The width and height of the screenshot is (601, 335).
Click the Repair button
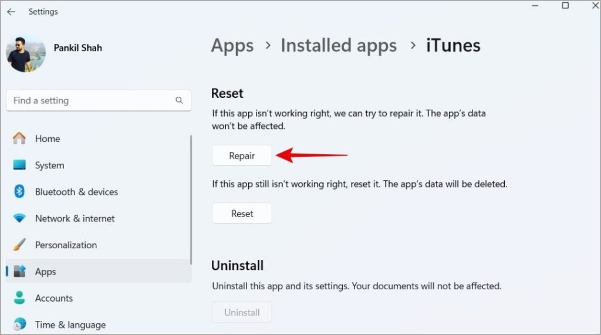[x=242, y=155]
